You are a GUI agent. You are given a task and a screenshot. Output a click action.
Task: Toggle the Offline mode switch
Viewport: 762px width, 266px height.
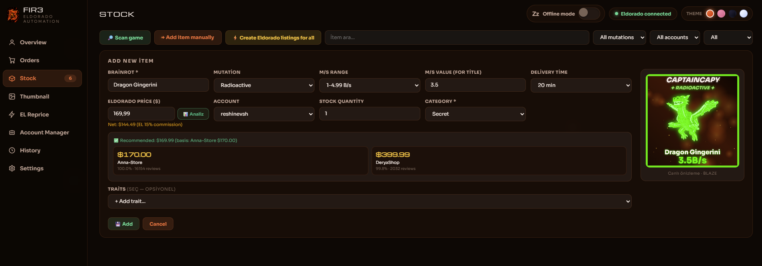coord(589,13)
